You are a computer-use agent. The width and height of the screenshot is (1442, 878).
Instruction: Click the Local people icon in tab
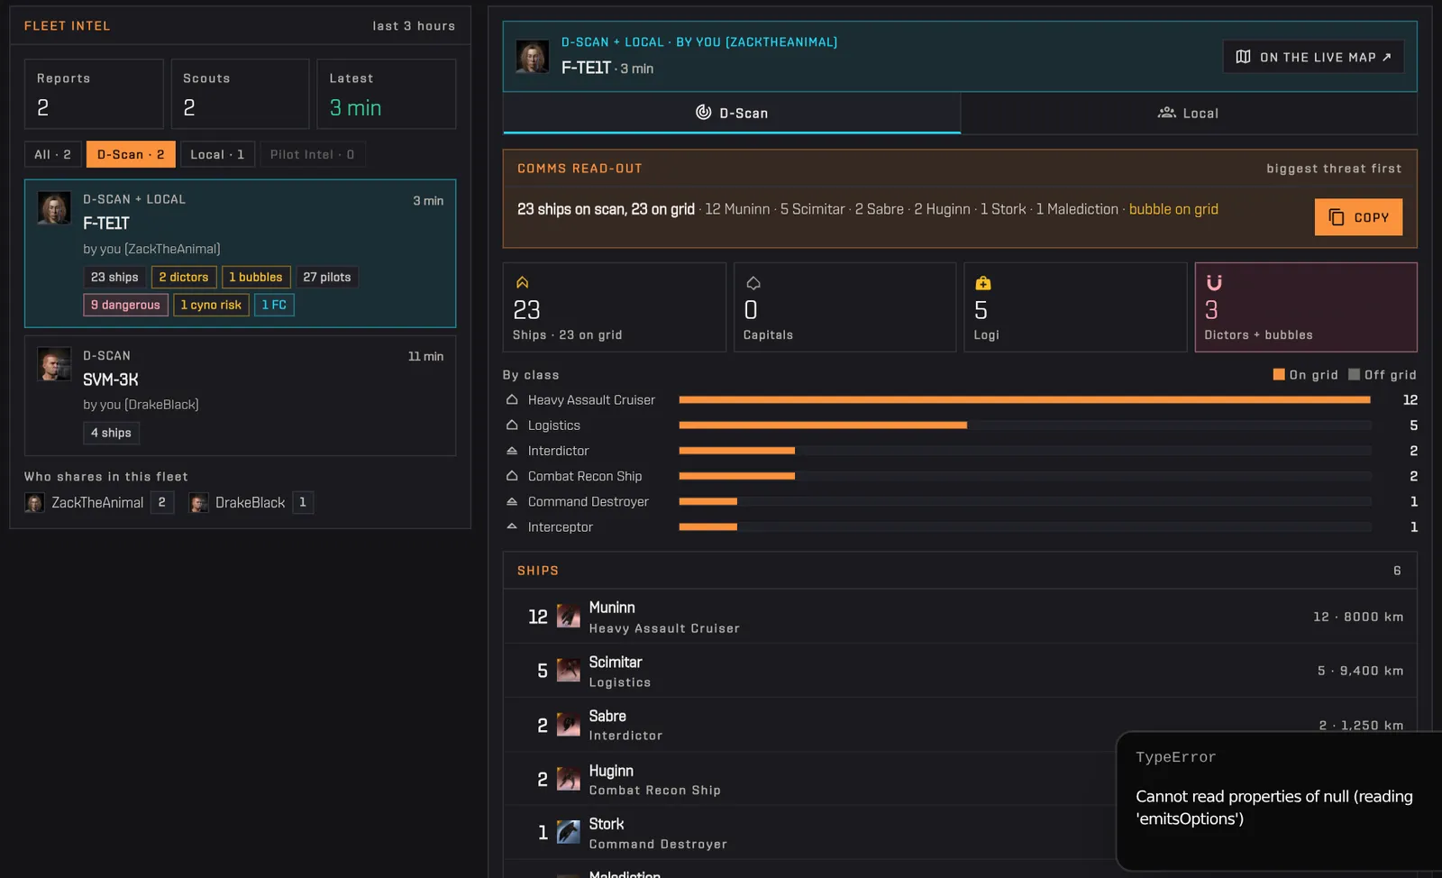1166,113
